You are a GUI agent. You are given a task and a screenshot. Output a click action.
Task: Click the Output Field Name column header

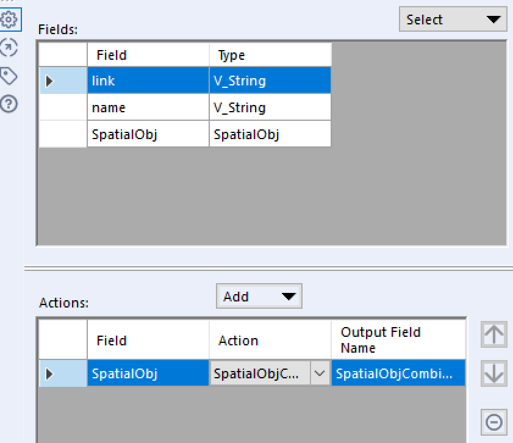click(x=398, y=340)
